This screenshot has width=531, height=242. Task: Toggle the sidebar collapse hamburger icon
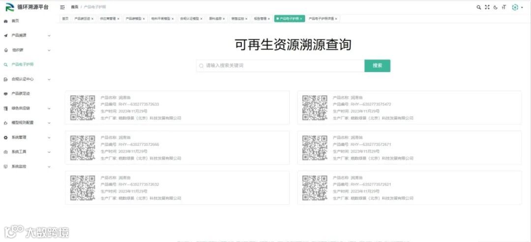62,7
